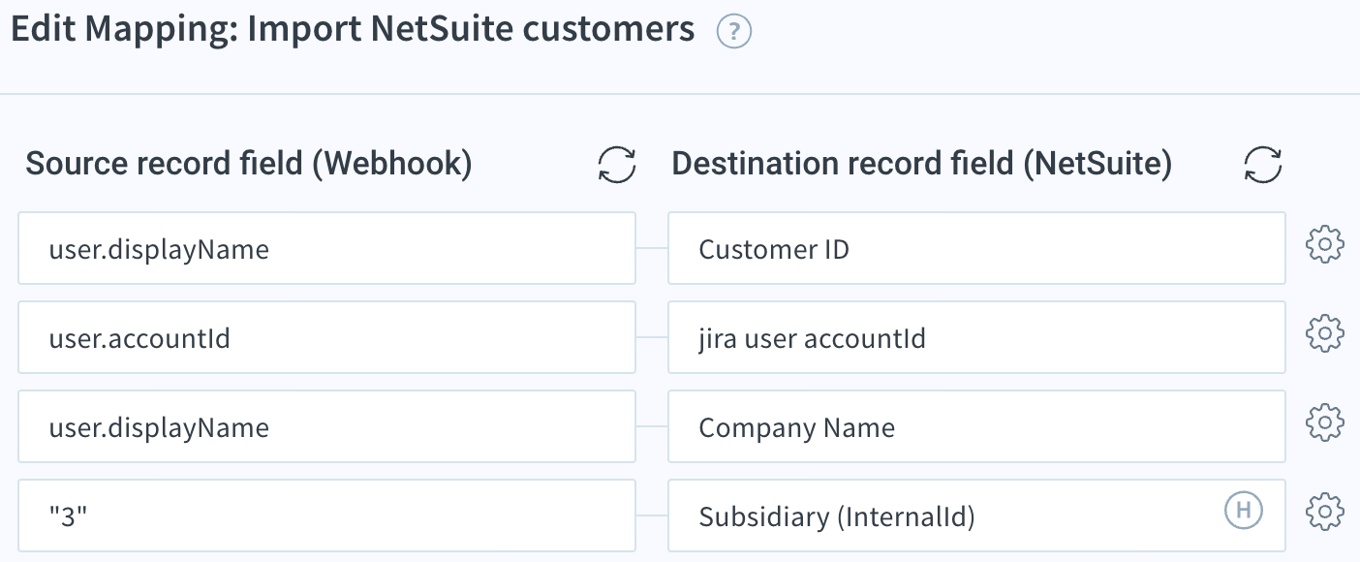The width and height of the screenshot is (1360, 562).
Task: Click the H hardcoded indicator in Subsidiary field
Action: [x=1244, y=510]
